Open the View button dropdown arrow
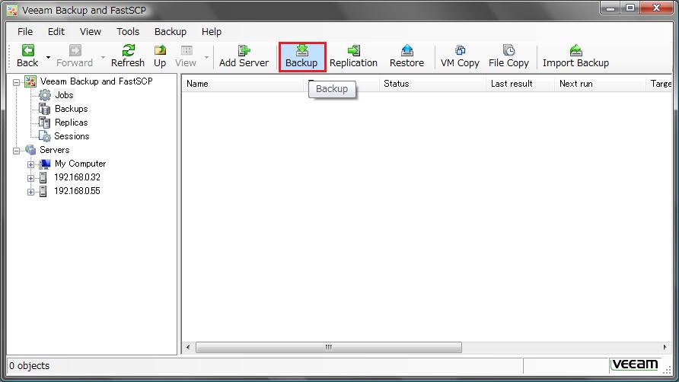 (x=206, y=57)
